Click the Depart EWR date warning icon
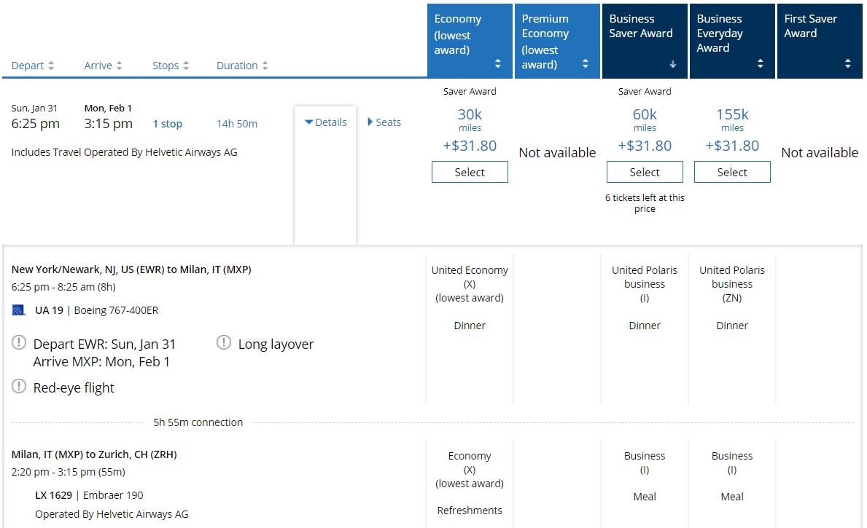The width and height of the screenshot is (867, 528). 19,343
